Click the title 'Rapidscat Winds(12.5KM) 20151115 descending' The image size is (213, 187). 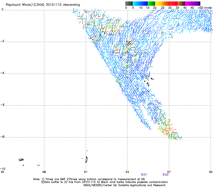click(x=43, y=5)
